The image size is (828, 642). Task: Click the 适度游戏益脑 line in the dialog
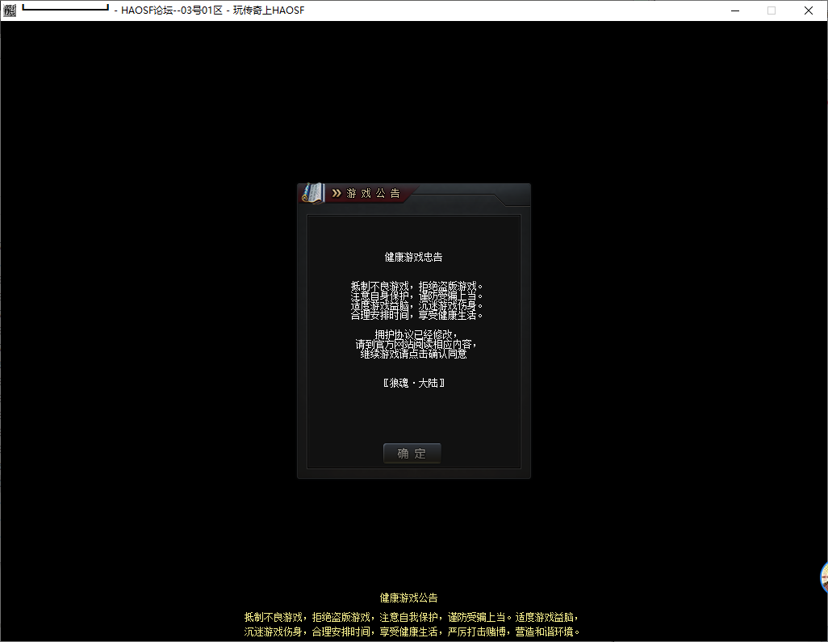tap(416, 305)
